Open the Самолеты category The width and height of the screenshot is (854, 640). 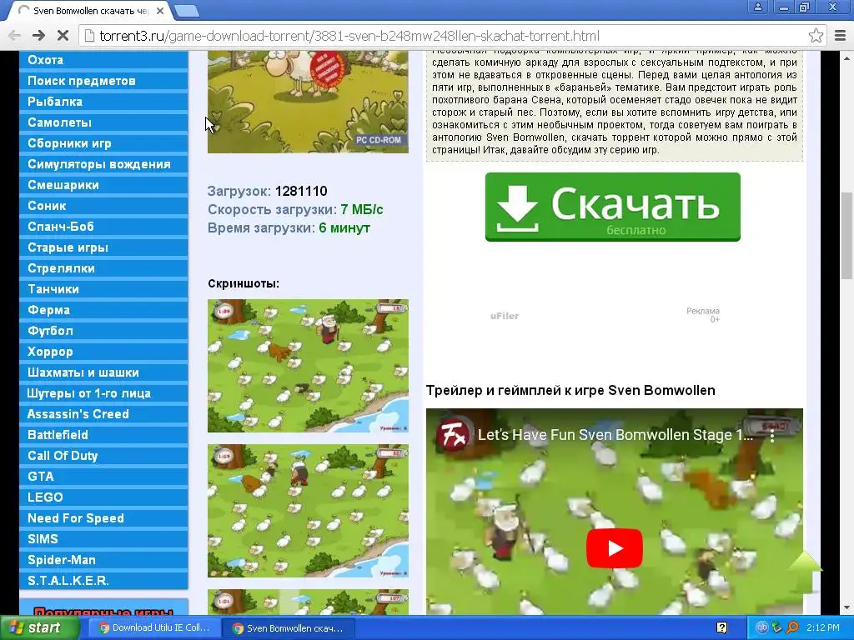[x=103, y=122]
